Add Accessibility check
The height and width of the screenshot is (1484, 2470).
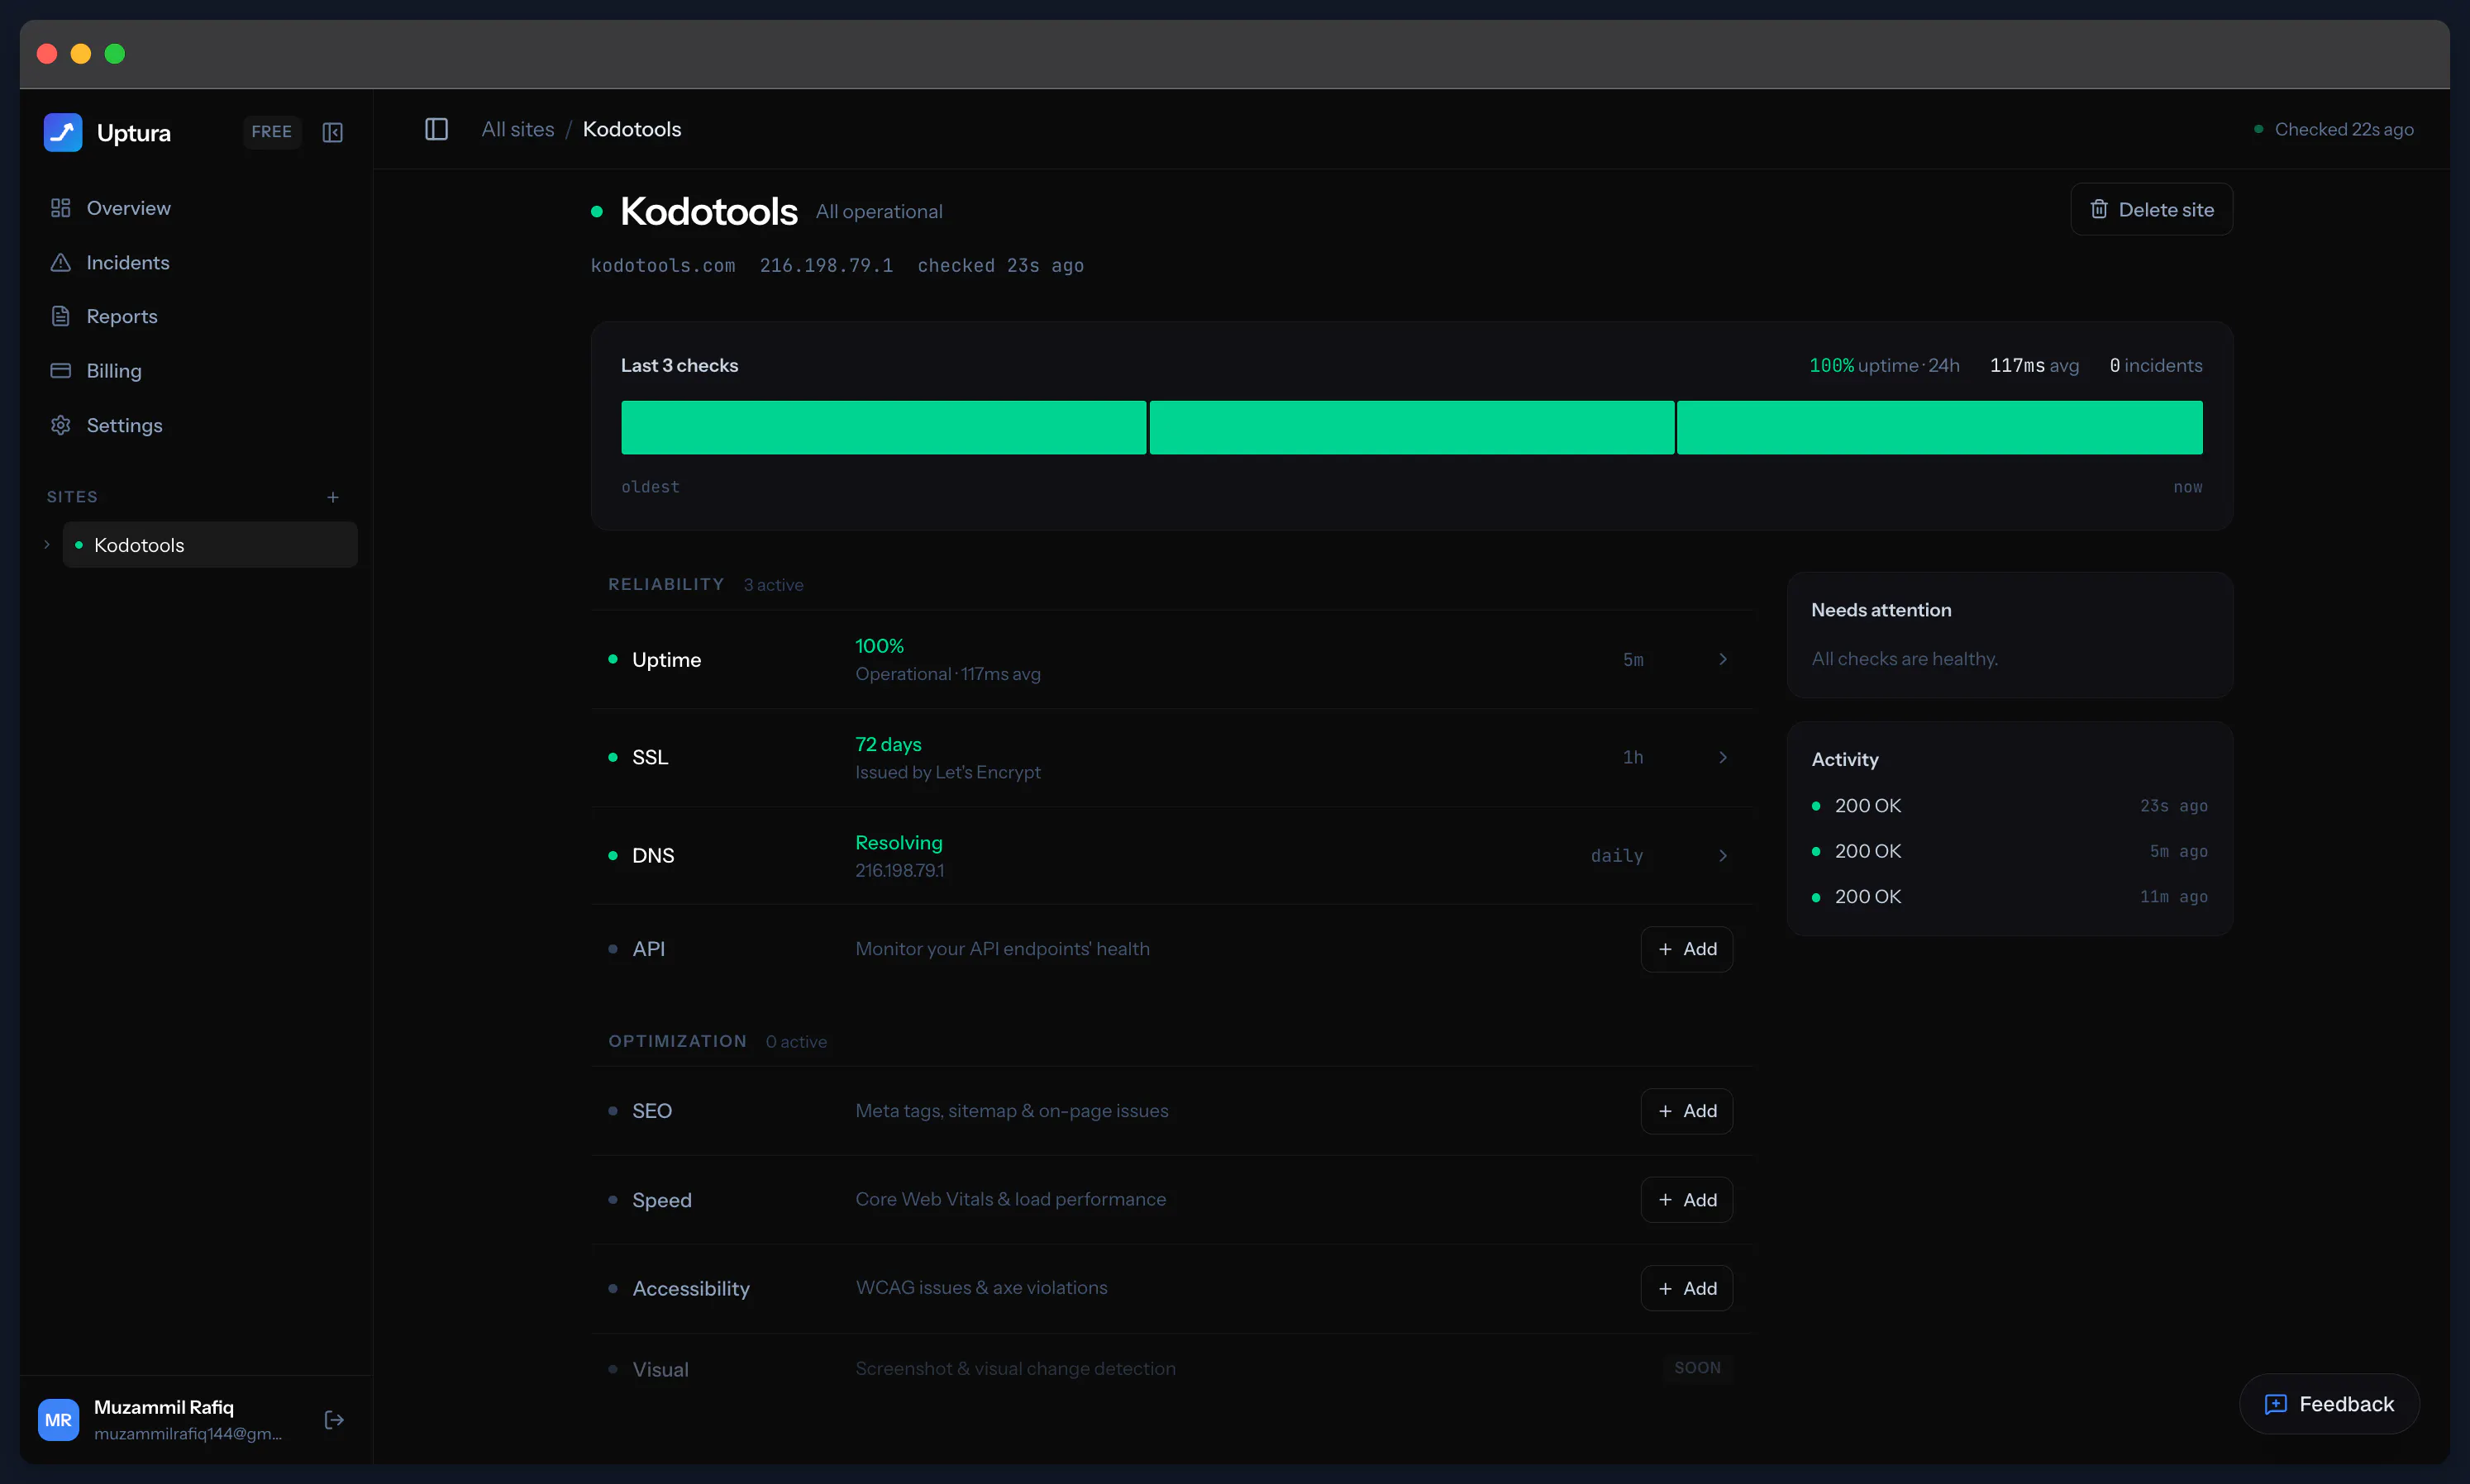1686,1289
